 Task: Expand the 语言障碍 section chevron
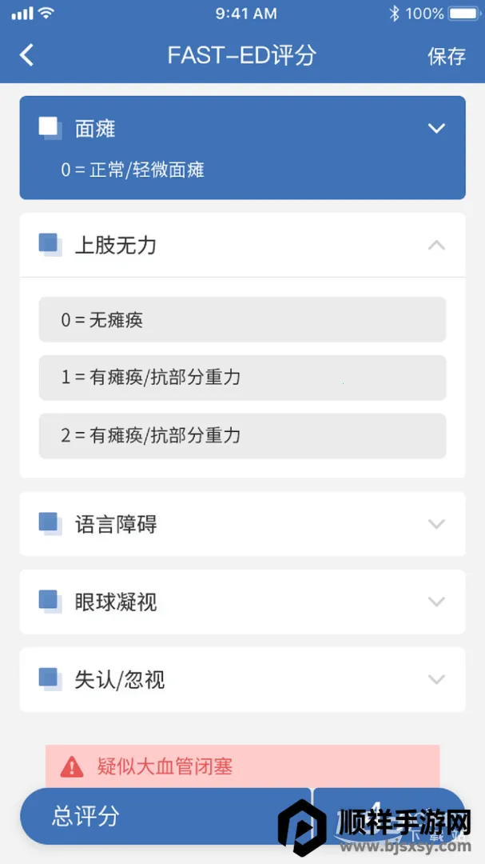[436, 524]
